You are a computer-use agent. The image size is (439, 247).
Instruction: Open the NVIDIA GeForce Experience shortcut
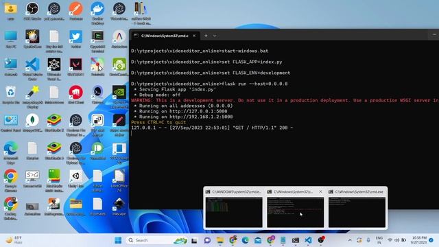tap(119, 97)
